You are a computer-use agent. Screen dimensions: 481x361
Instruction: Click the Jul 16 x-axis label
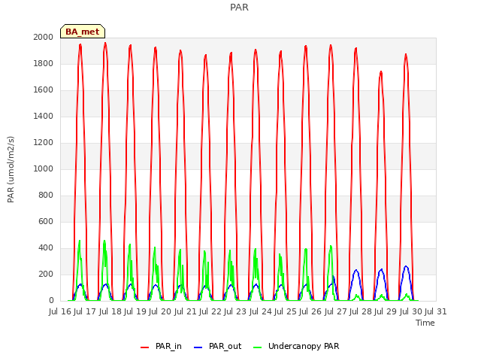(x=60, y=312)
